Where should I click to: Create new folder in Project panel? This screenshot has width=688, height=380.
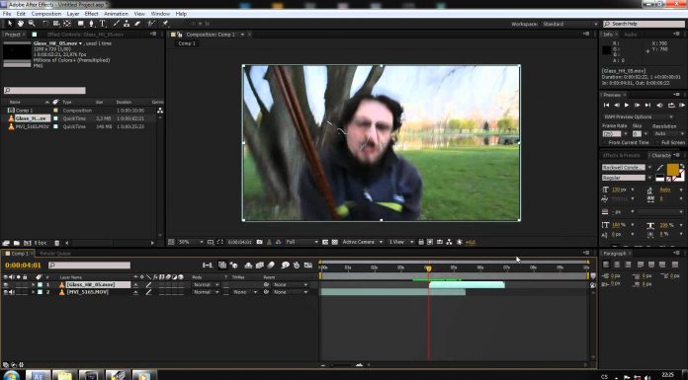[16, 243]
